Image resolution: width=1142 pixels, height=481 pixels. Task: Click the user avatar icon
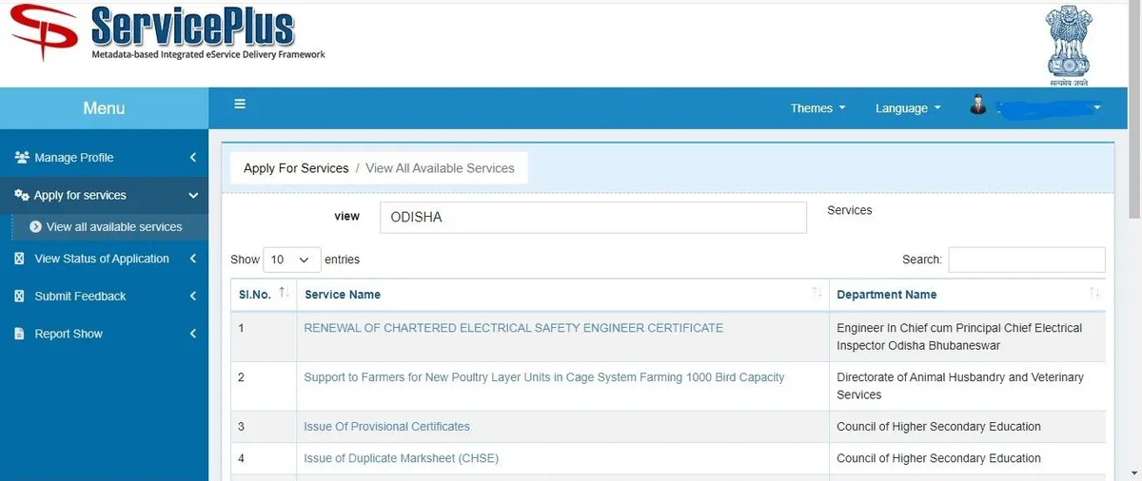978,106
